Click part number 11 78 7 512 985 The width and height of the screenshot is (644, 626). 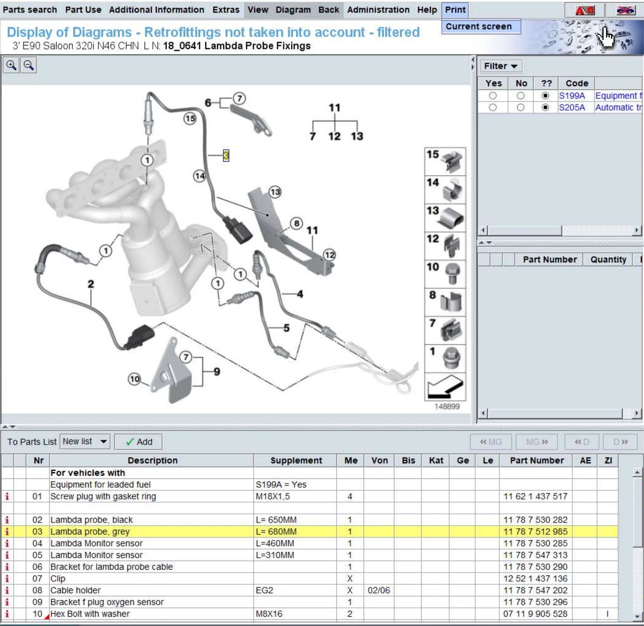pyautogui.click(x=536, y=532)
